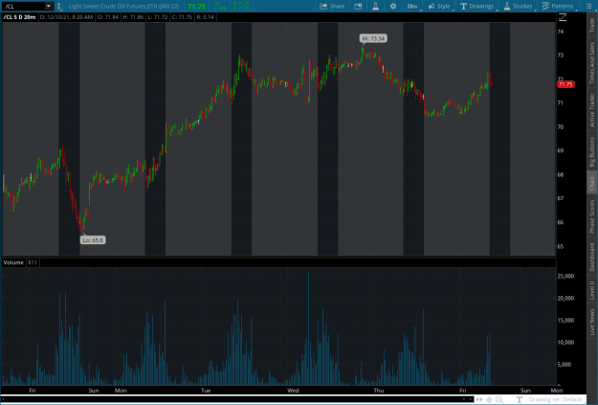Open the Live News sidebar tab

point(592,322)
